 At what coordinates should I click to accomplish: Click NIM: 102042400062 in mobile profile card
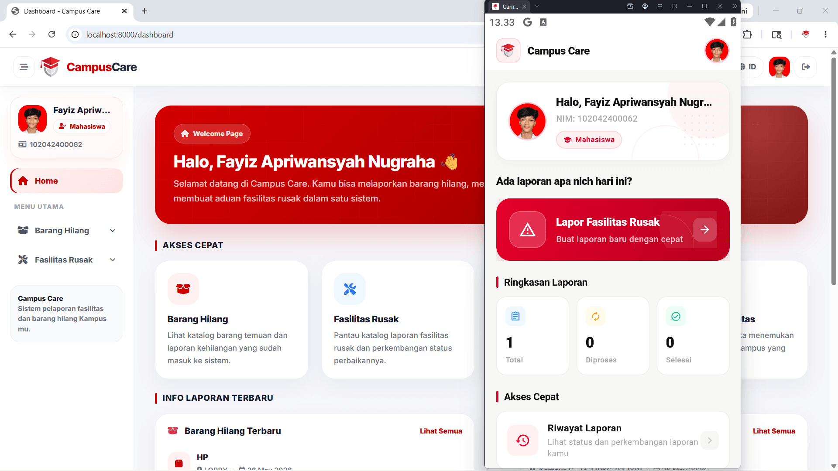tap(597, 119)
